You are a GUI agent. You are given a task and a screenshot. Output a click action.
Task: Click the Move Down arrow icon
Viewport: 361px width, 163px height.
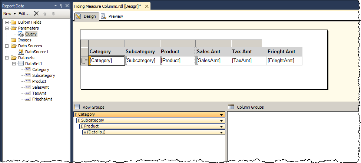(53, 14)
